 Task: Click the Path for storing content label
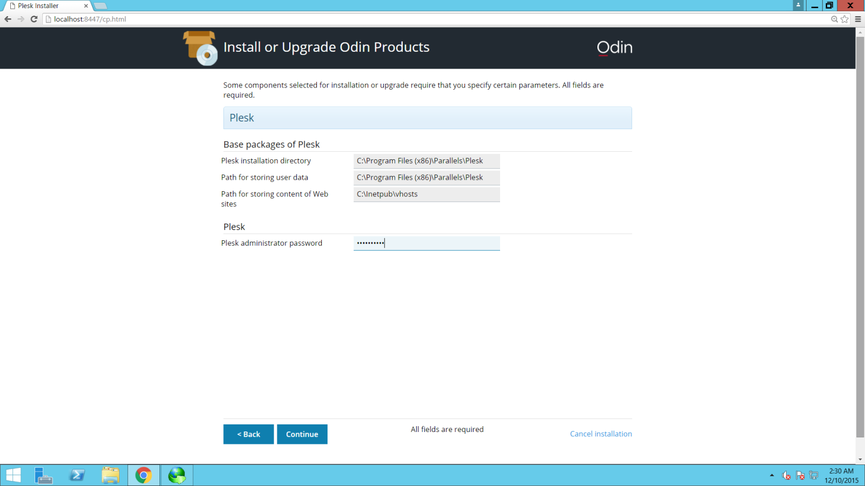click(x=275, y=199)
